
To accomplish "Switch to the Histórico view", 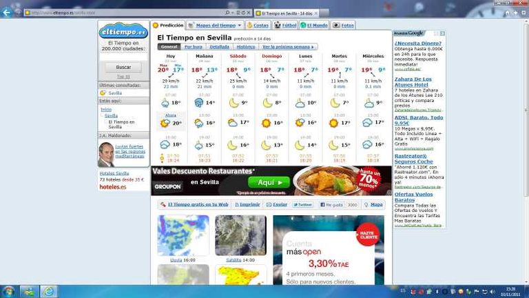I will click(x=246, y=47).
